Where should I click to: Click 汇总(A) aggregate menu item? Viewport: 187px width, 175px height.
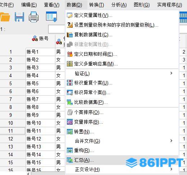pyautogui.click(x=122, y=160)
